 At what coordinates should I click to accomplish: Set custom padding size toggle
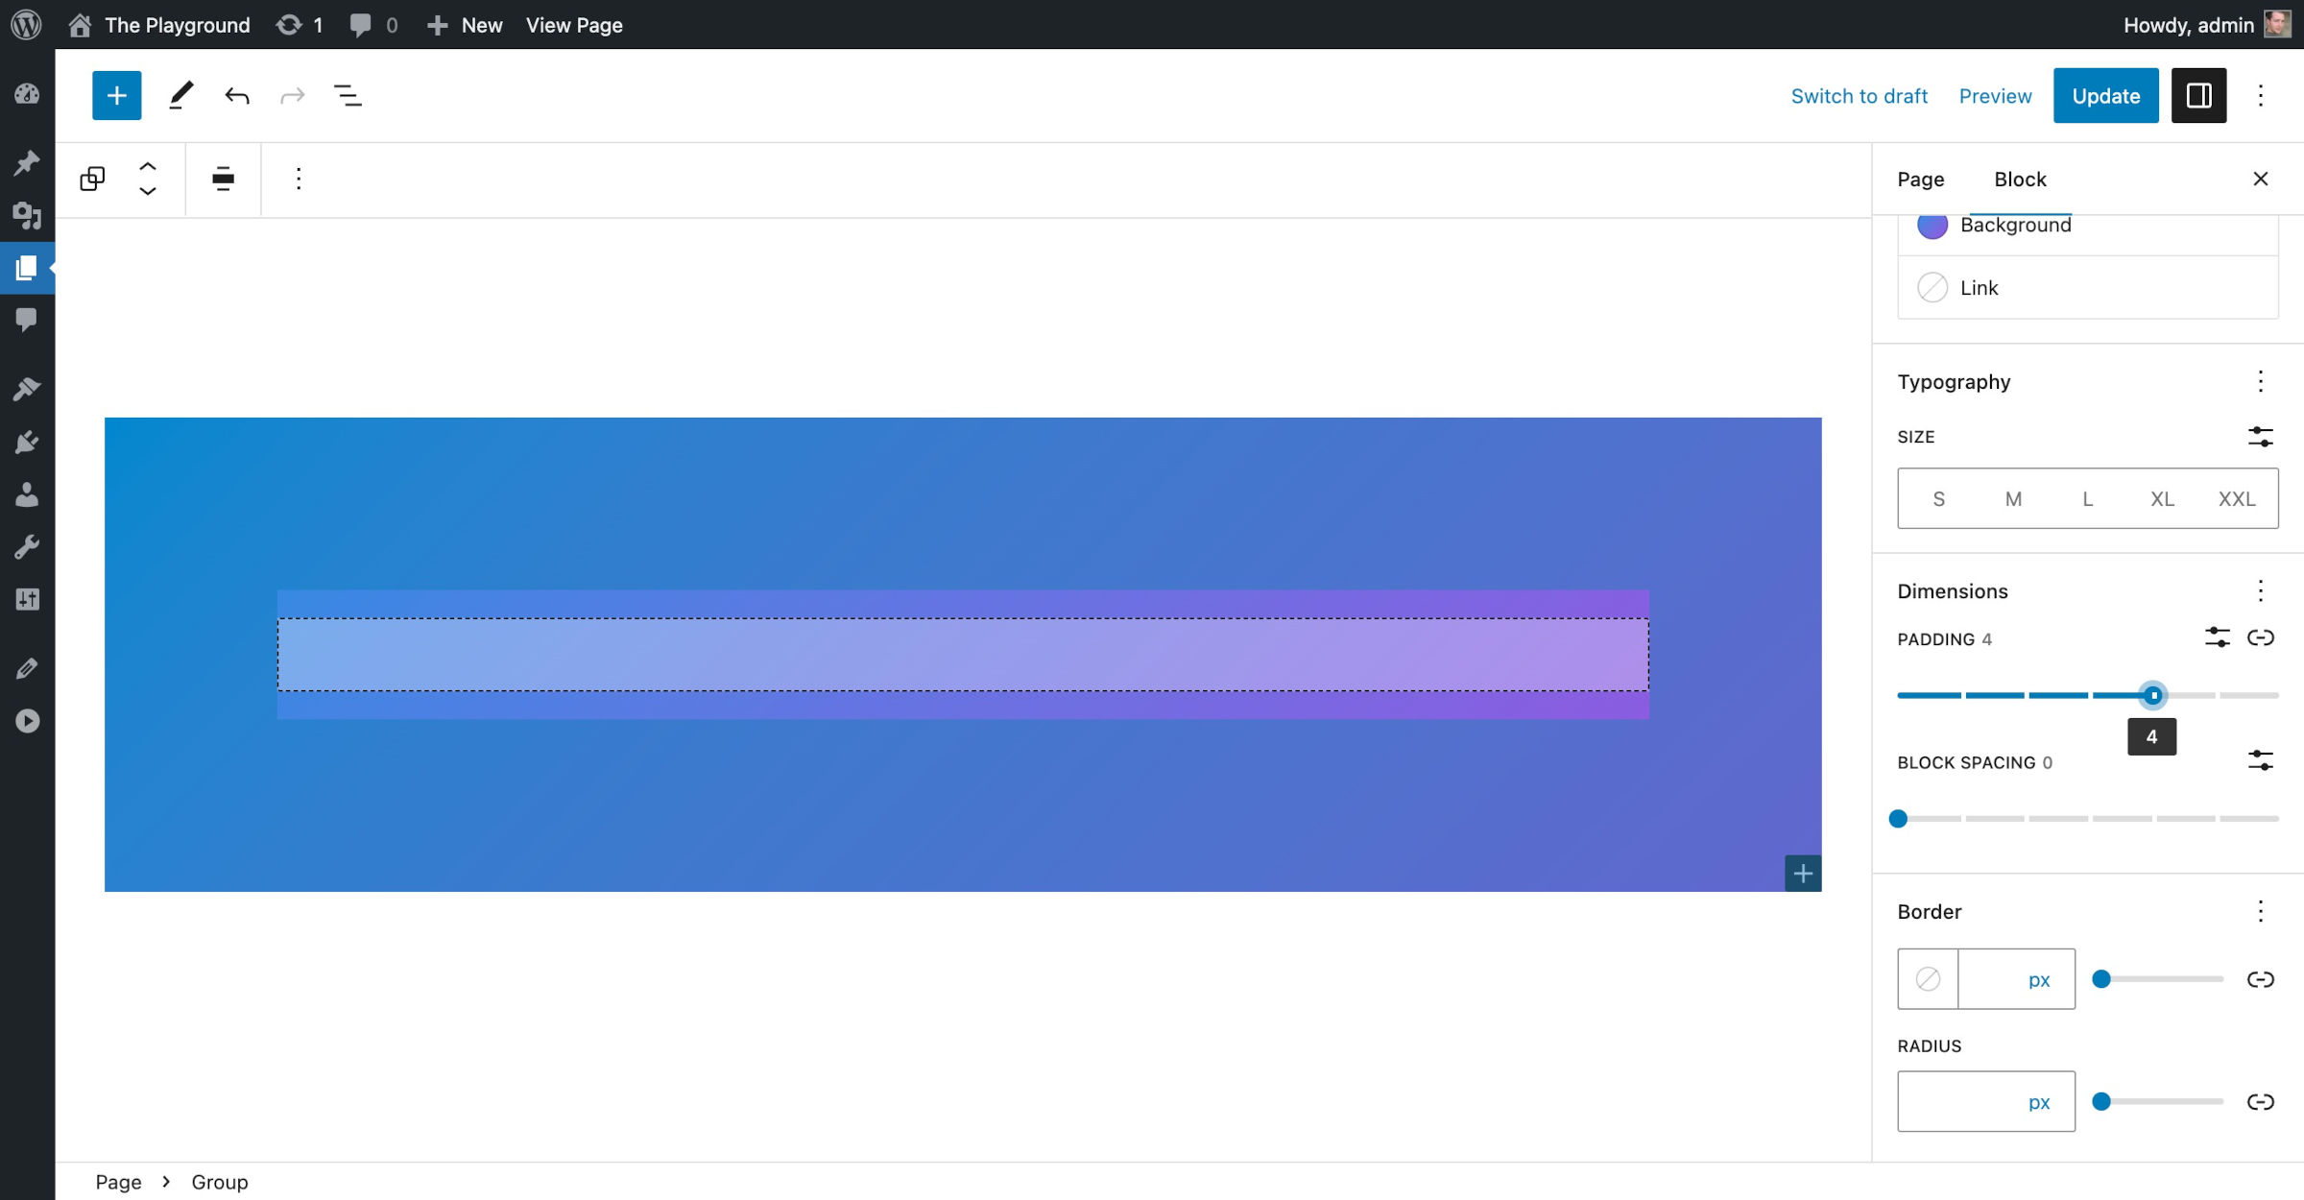2217,637
